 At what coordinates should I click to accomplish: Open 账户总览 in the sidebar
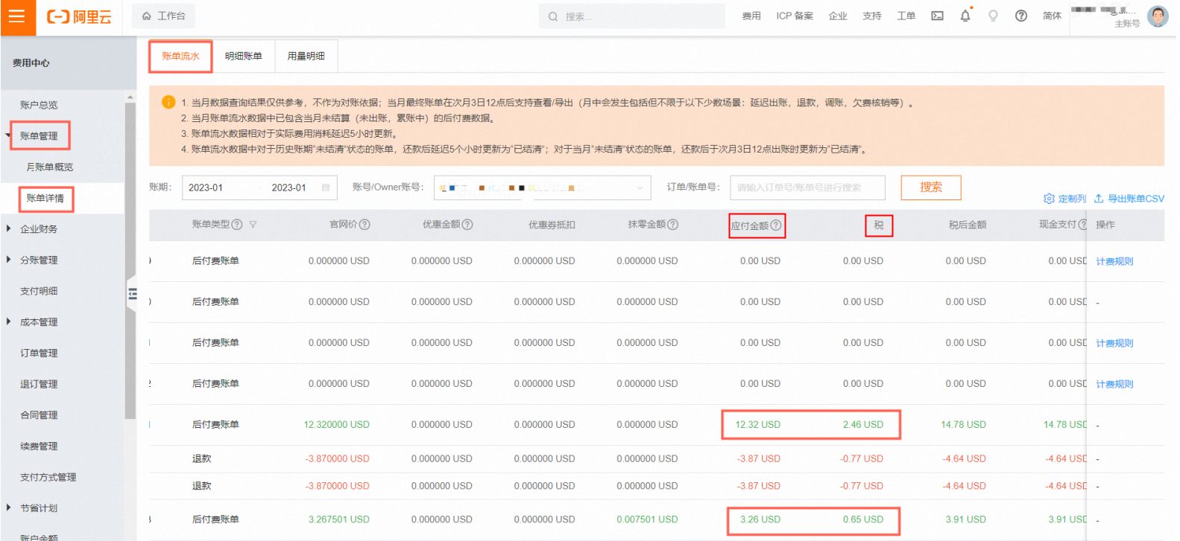pyautogui.click(x=39, y=105)
